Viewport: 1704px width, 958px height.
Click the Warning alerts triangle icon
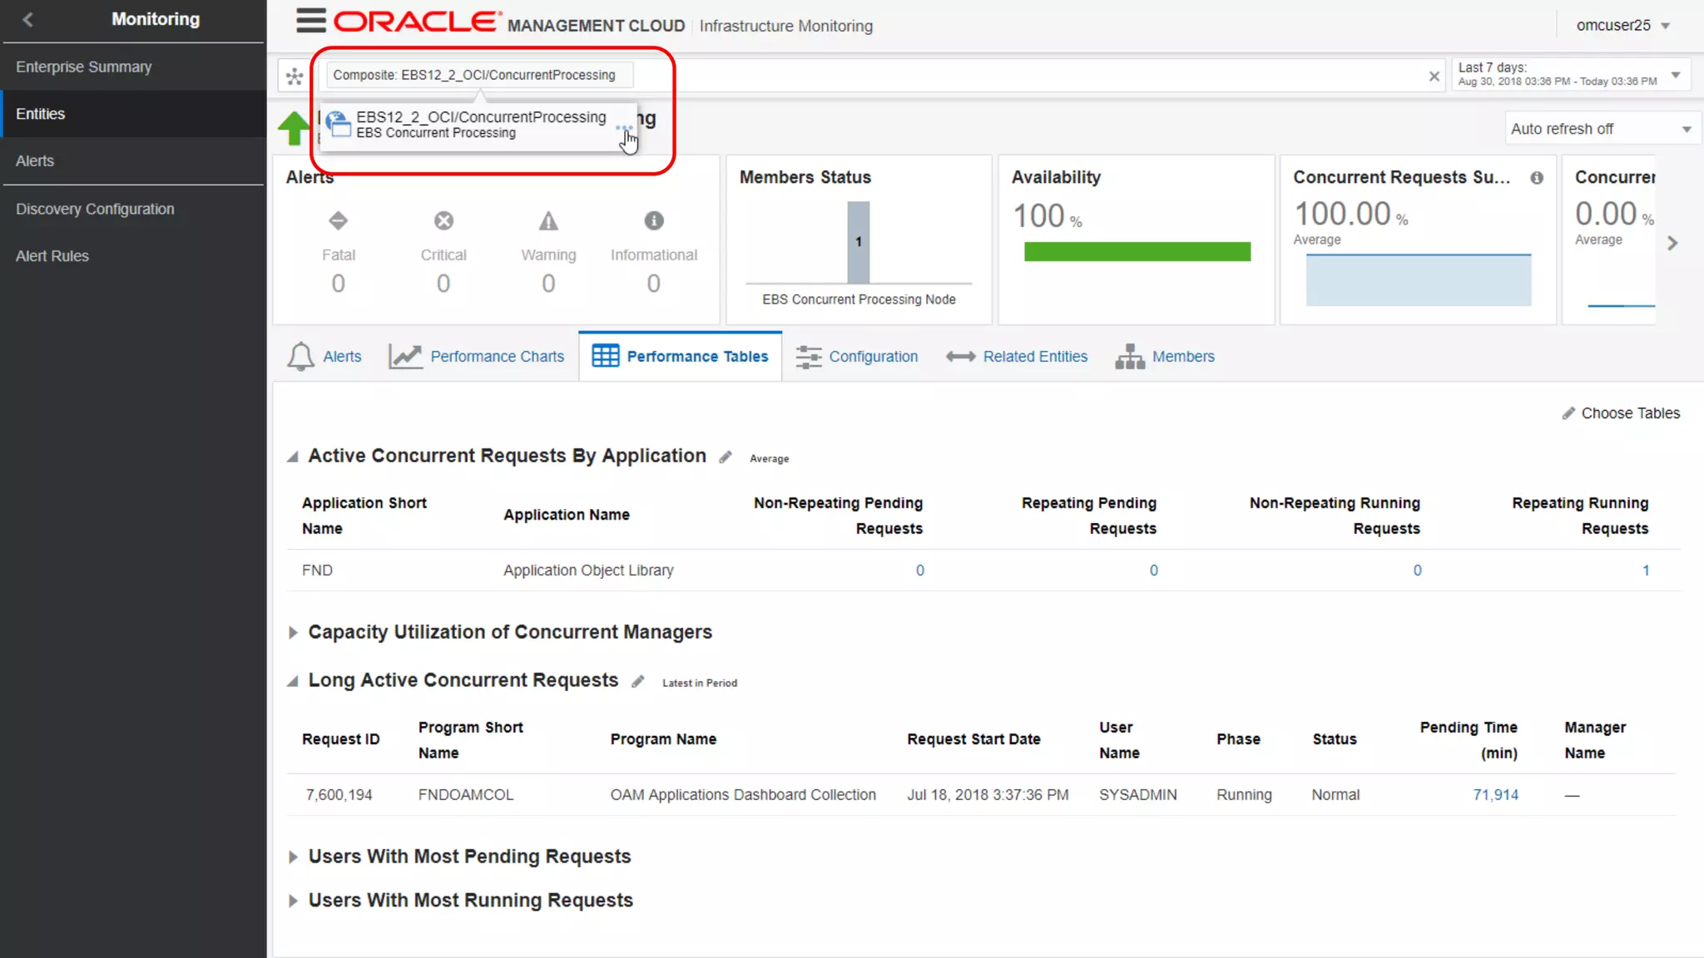548,220
